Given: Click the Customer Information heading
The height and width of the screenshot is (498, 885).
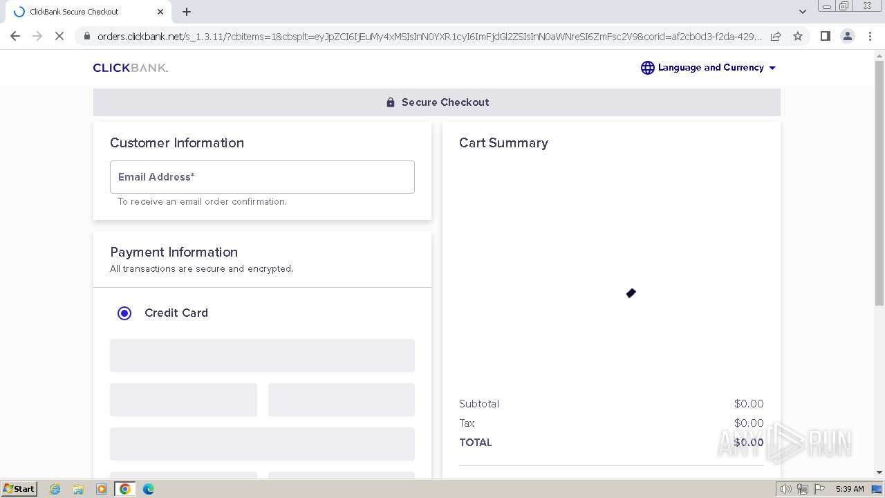Looking at the screenshot, I should point(177,142).
